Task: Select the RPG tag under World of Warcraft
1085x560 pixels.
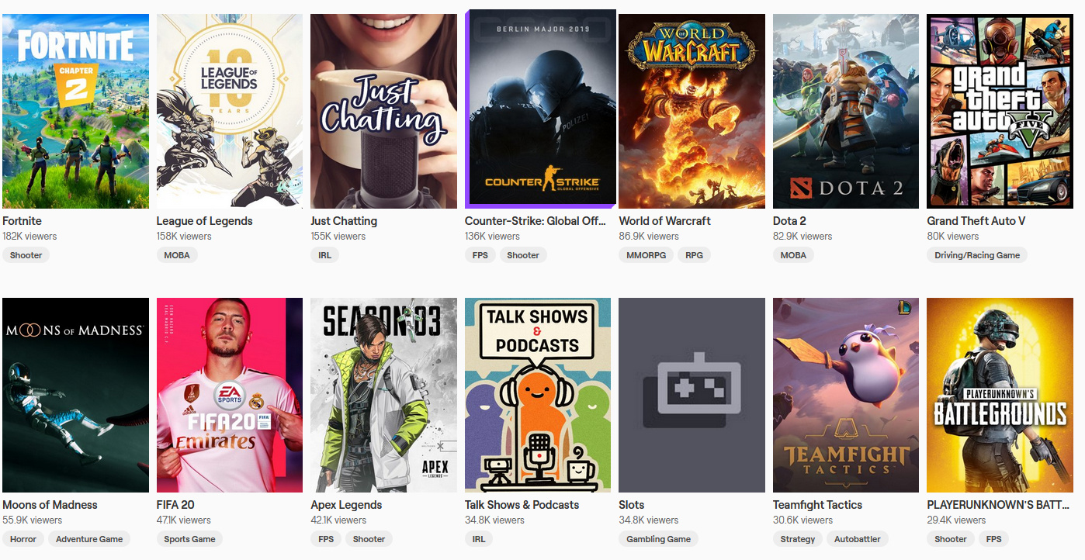Action: [x=694, y=255]
